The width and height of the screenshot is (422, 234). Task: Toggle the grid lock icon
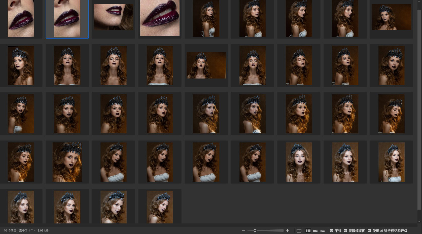299,231
